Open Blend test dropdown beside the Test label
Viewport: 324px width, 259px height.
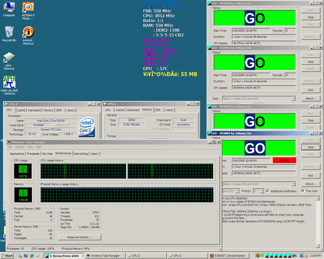tap(294, 99)
